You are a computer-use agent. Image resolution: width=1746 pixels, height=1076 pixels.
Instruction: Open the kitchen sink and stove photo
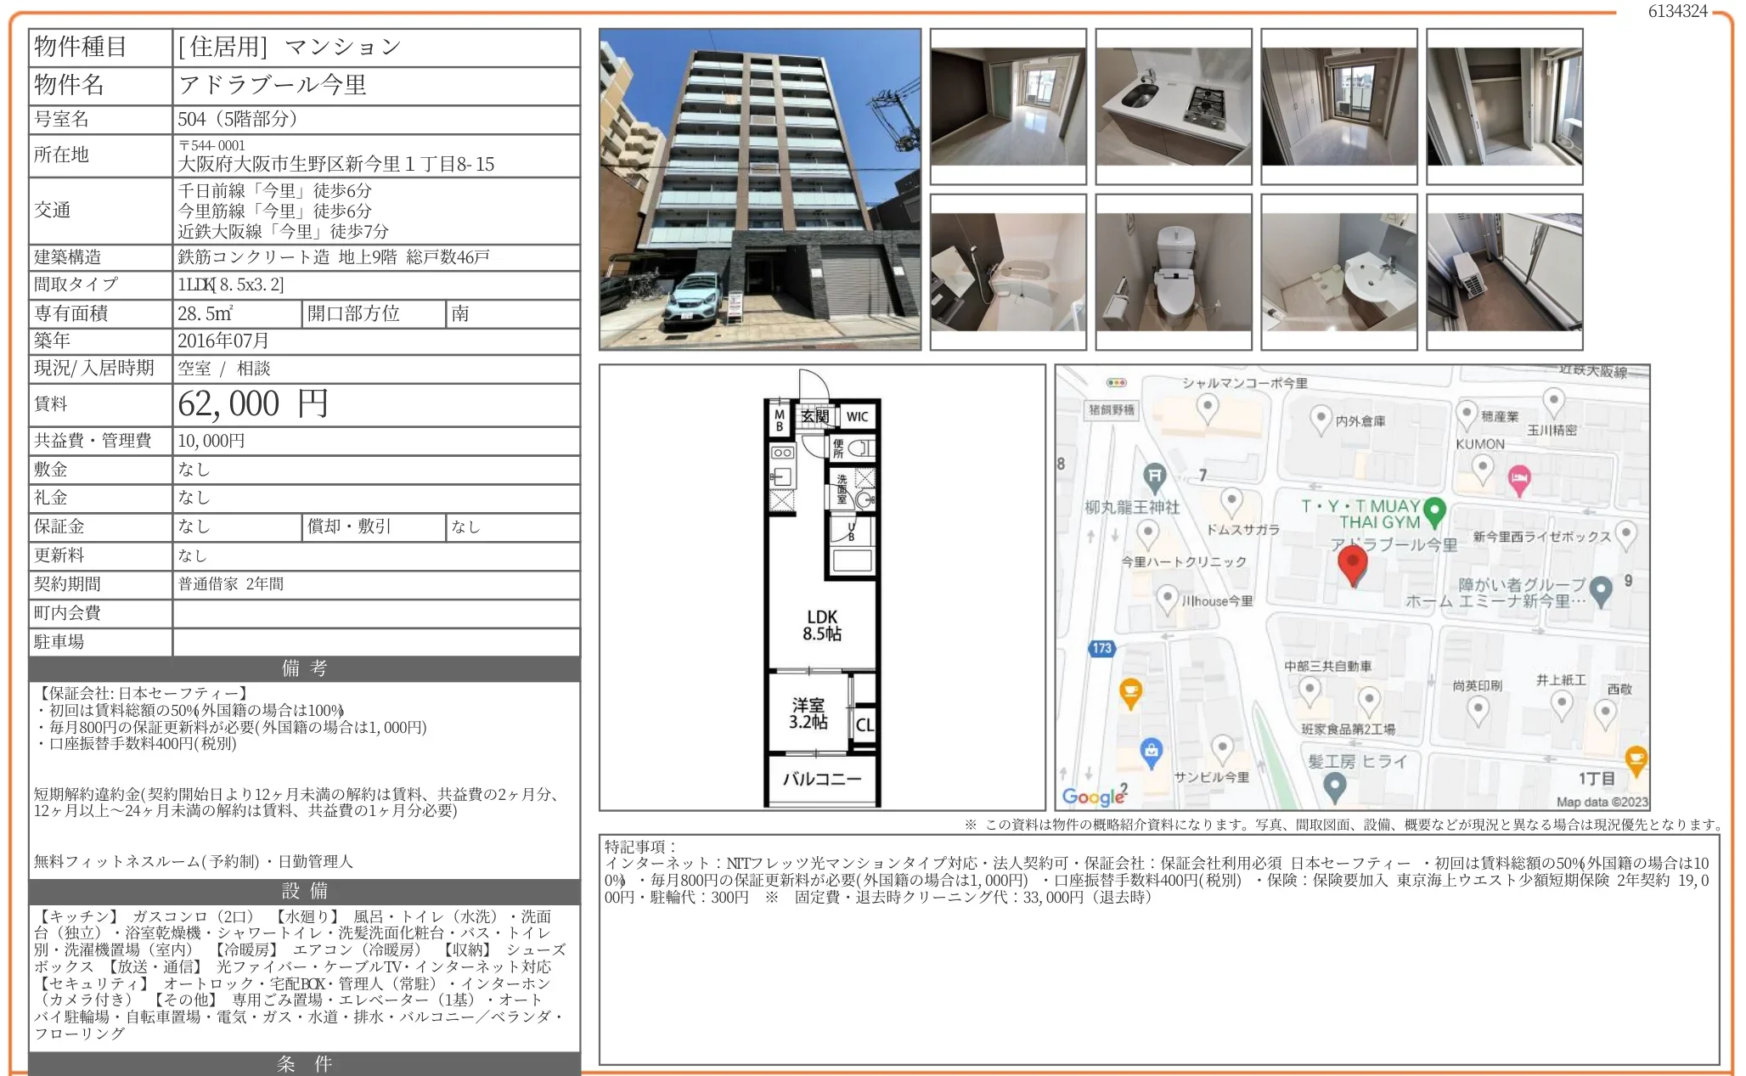pyautogui.click(x=1173, y=106)
